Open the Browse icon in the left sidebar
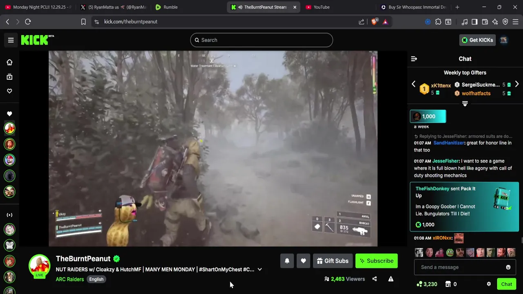Image resolution: width=523 pixels, height=294 pixels. pos(9,77)
